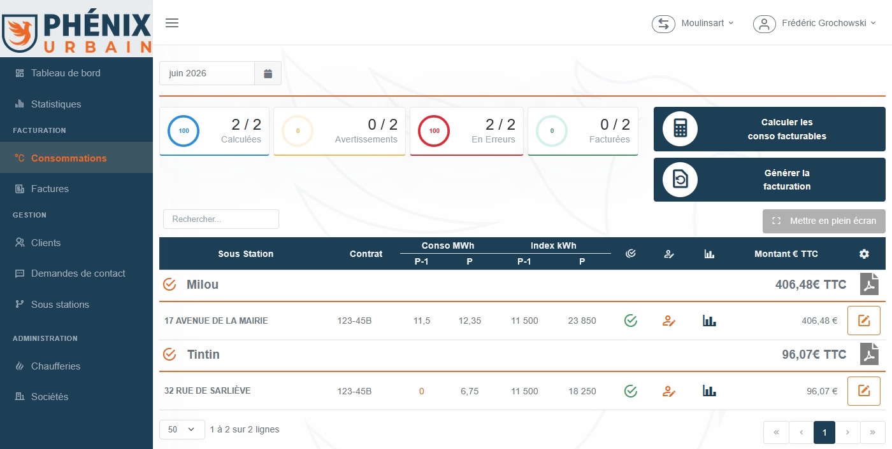The image size is (892, 449).
Task: Click validation check icon in 32 Rue row
Action: pyautogui.click(x=631, y=390)
